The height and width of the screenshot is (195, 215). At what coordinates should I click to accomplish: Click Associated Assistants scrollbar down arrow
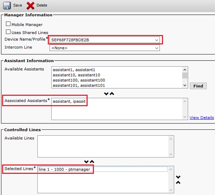(x=185, y=117)
